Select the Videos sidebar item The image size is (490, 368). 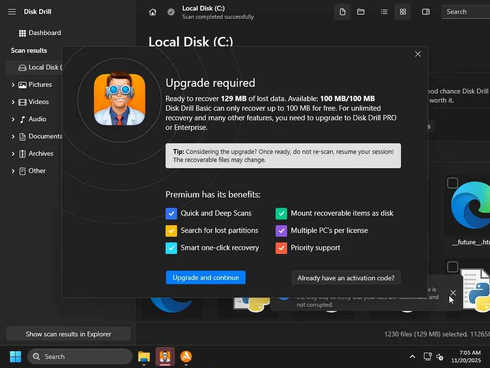38,102
